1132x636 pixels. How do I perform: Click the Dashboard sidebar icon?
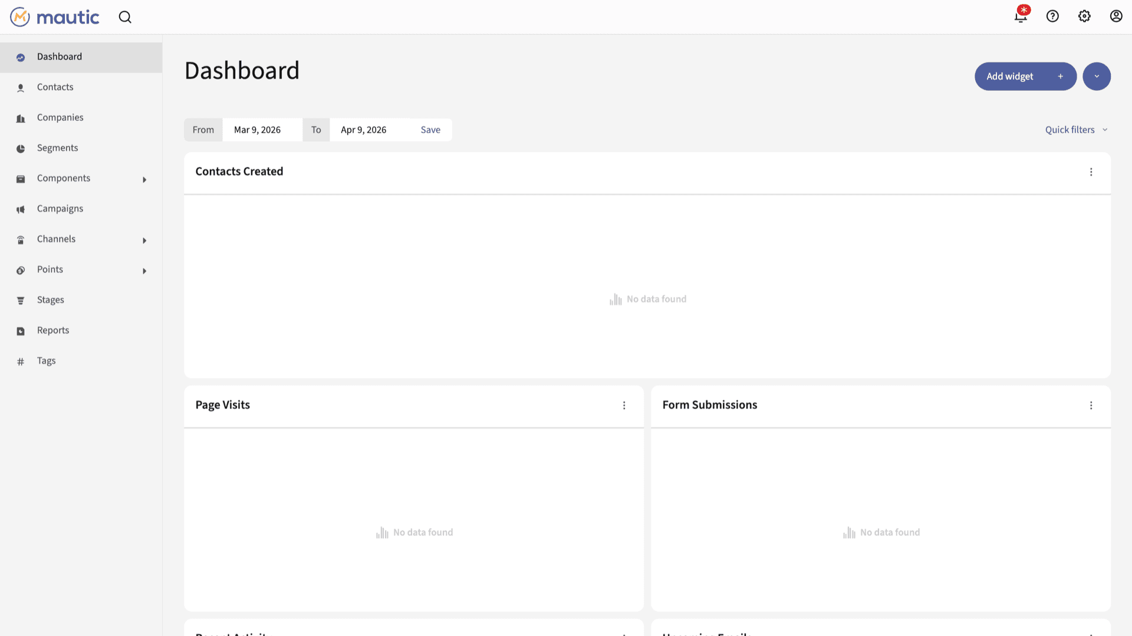click(x=21, y=57)
